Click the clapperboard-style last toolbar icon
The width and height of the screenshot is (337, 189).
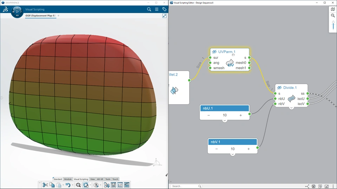tap(127, 185)
